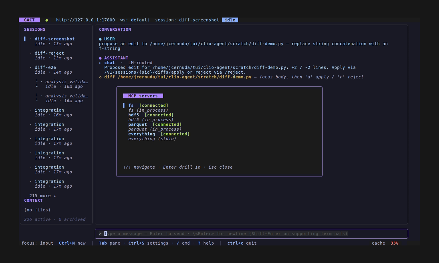Click the orange diff diamond marker
Viewport: 439px width, 263px height.
[x=100, y=77]
